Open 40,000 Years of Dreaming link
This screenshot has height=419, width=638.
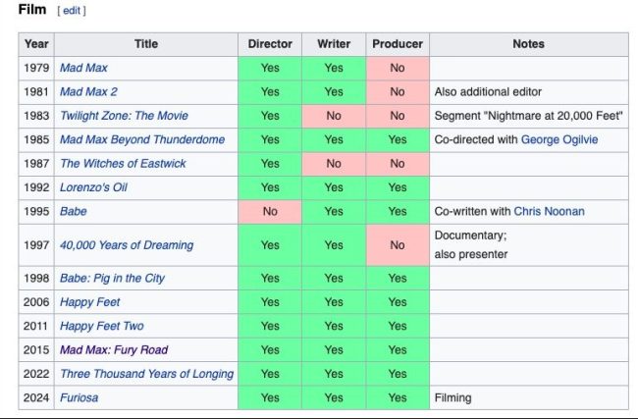tap(127, 245)
